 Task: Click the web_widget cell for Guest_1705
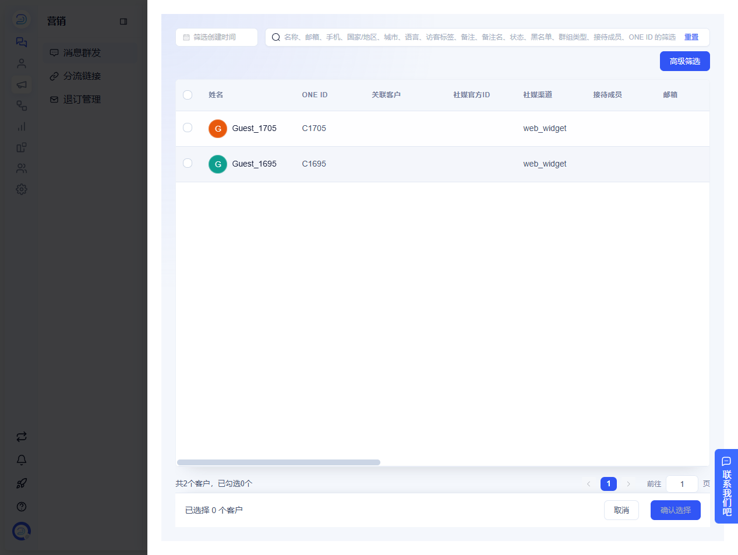coord(545,128)
